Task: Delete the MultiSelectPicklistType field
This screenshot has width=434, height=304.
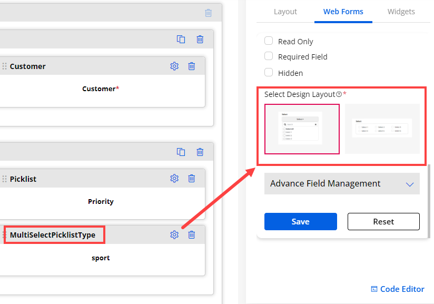Action: click(192, 234)
